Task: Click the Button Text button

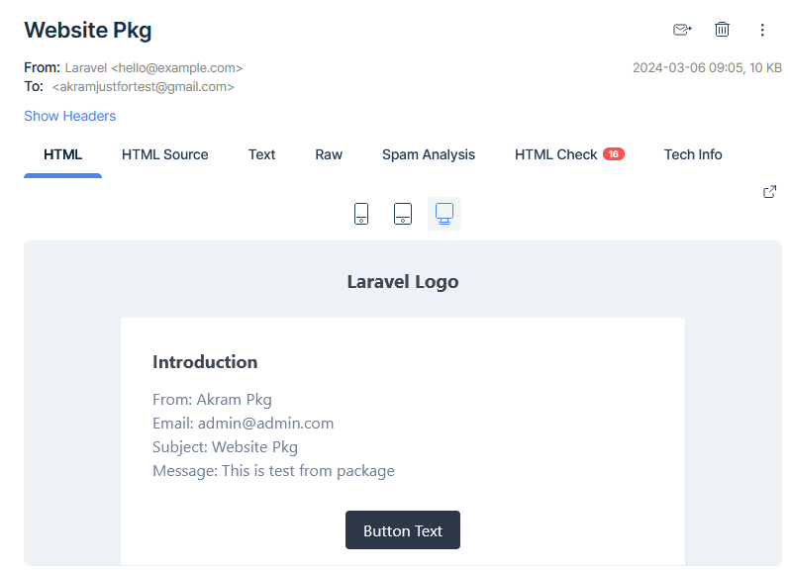Action: [x=402, y=530]
